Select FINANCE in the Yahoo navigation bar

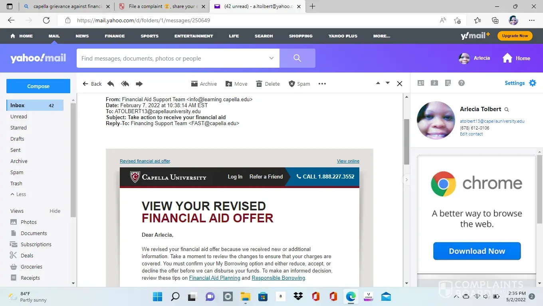115,36
